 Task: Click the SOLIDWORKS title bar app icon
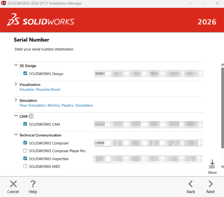(4, 3)
